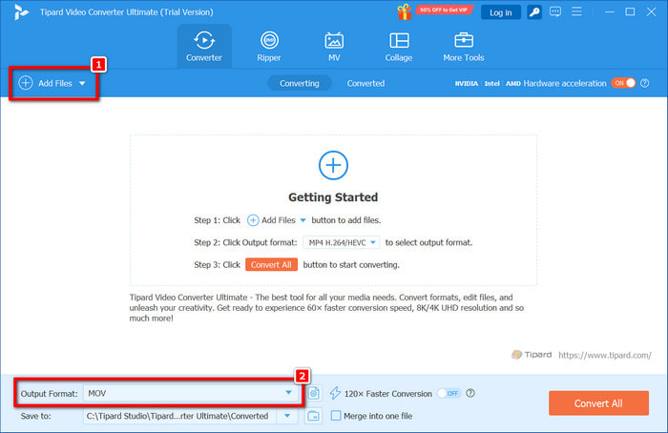
Task: Select the Converting sub-tab
Action: coord(299,83)
